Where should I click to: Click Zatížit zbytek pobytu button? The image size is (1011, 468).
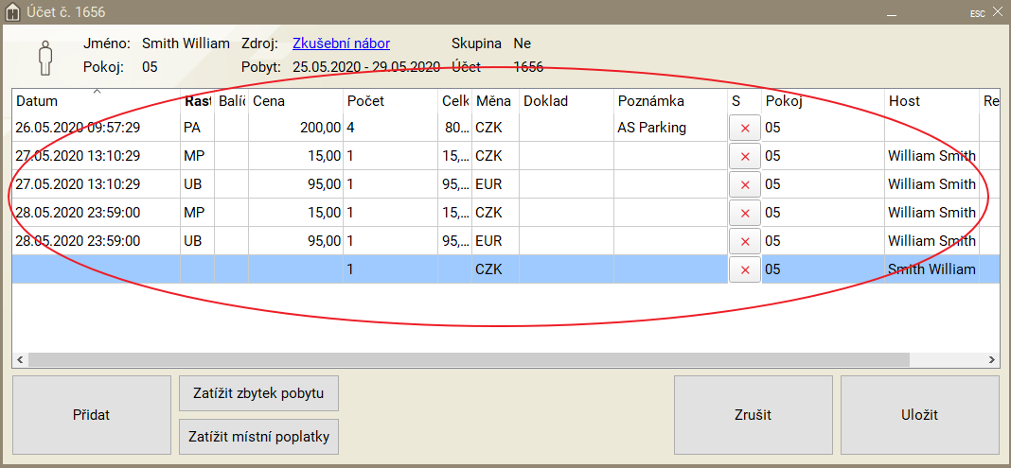tap(258, 392)
